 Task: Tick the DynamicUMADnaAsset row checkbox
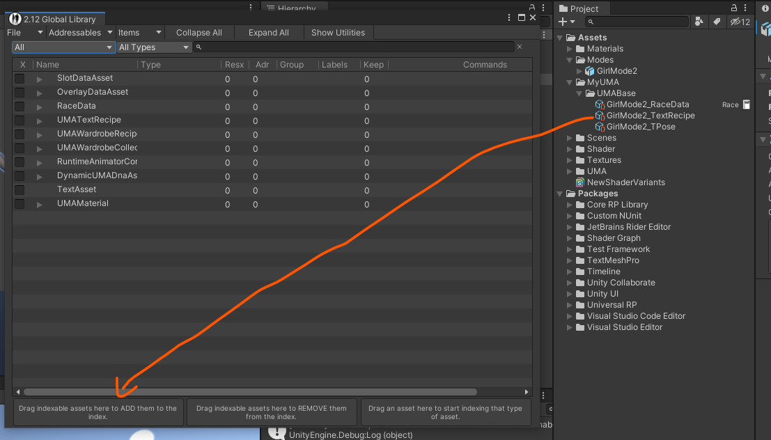point(20,176)
